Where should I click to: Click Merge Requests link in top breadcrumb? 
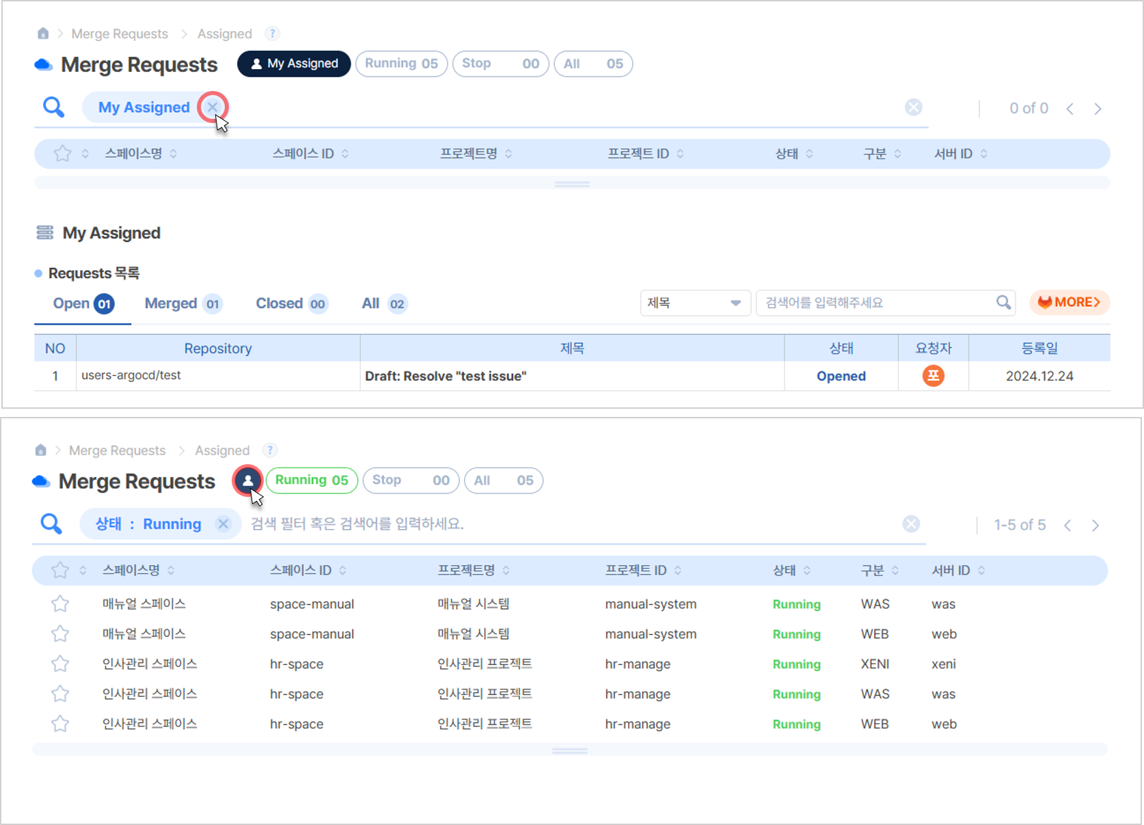tap(120, 33)
